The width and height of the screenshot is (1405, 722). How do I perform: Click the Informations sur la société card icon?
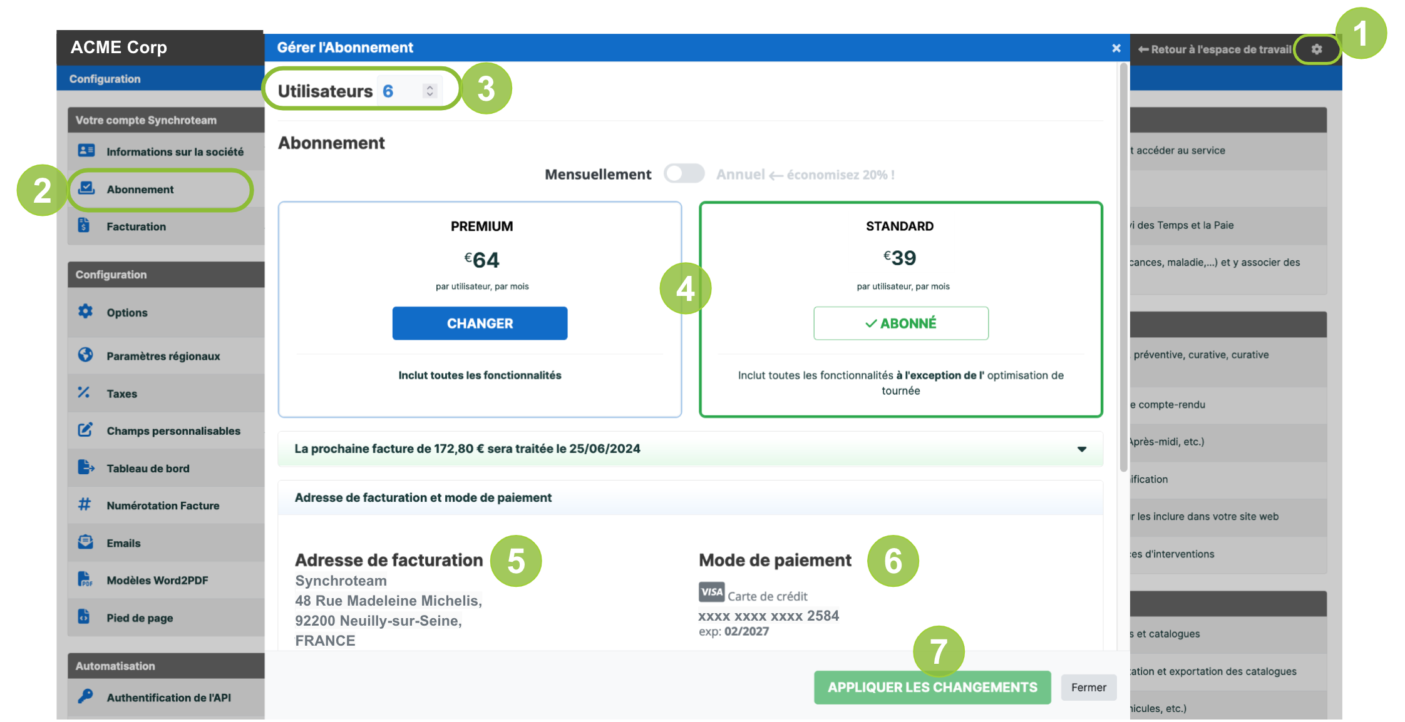tap(86, 151)
